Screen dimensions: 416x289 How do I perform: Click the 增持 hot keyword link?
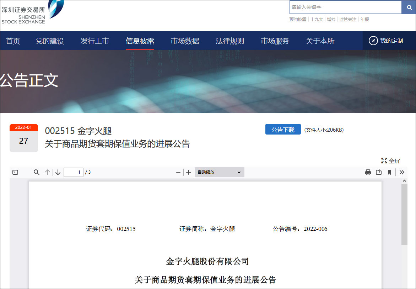point(331,20)
